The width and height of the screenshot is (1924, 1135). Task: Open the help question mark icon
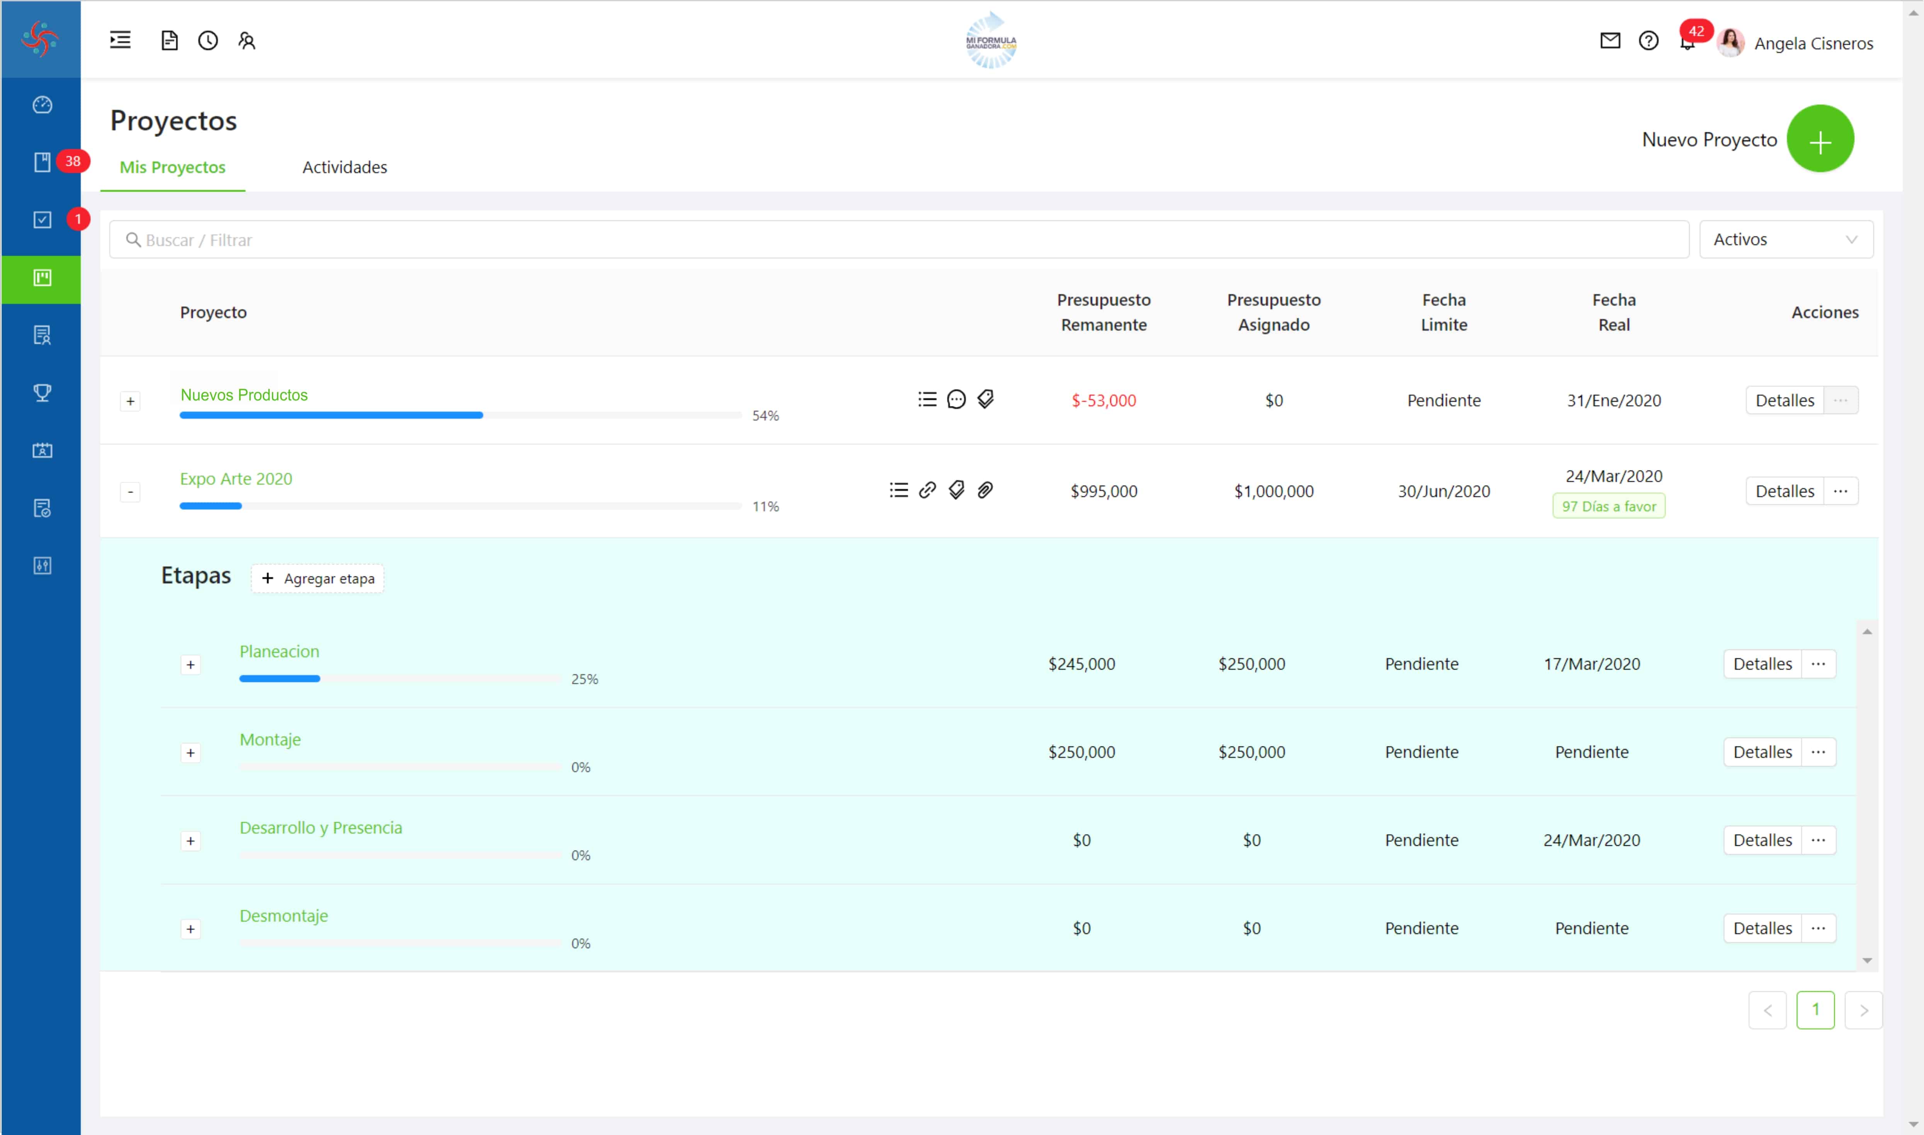[x=1648, y=41]
